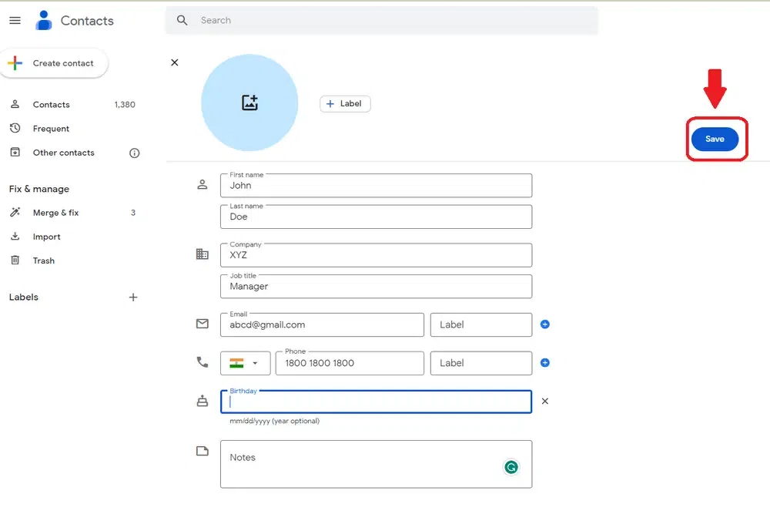Focus the Search contacts field

pos(385,20)
